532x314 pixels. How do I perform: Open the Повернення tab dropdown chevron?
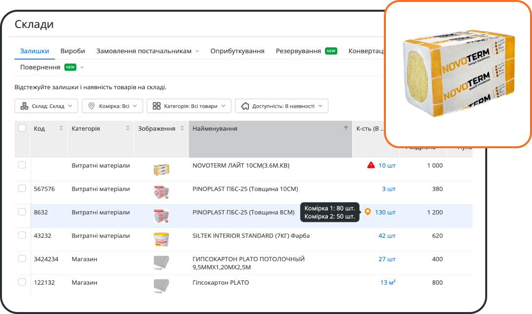pos(82,67)
